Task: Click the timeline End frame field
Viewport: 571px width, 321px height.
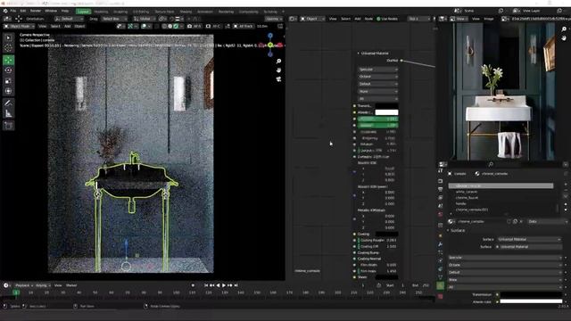Action: coord(421,285)
